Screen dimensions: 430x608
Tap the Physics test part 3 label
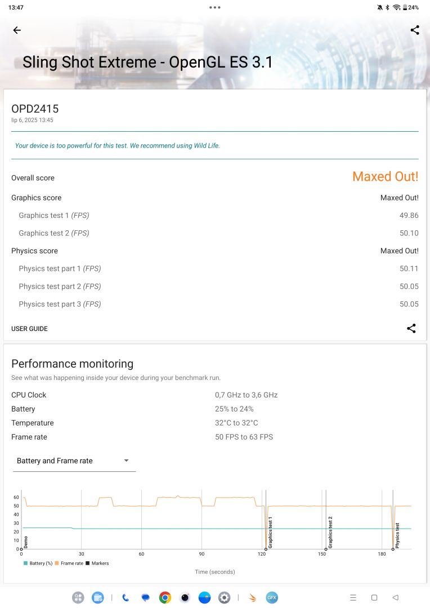[x=60, y=305]
